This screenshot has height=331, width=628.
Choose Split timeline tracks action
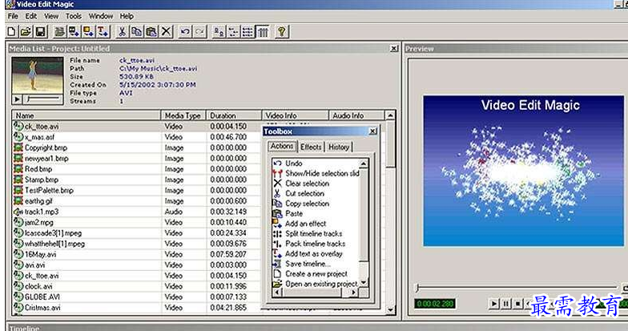pyautogui.click(x=314, y=233)
